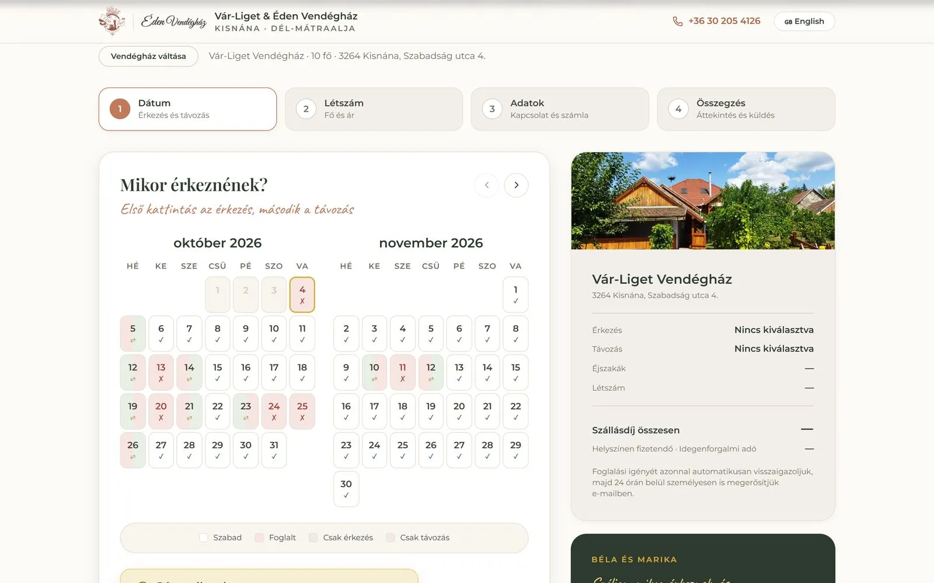Open step 2 Létszám tab
The width and height of the screenshot is (934, 583).
click(374, 109)
